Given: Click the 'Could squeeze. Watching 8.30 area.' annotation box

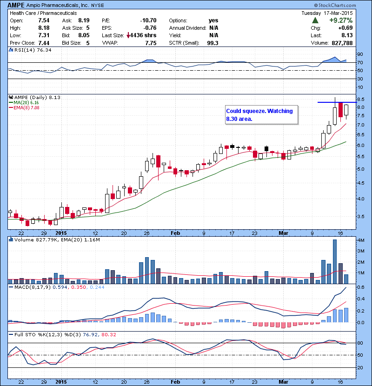Looking at the screenshot, I should tap(261, 115).
